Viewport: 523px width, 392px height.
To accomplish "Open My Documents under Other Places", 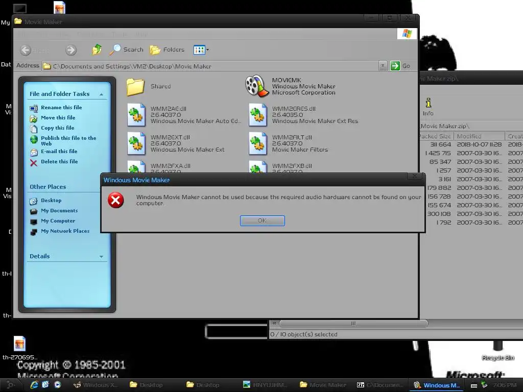I will coord(59,211).
